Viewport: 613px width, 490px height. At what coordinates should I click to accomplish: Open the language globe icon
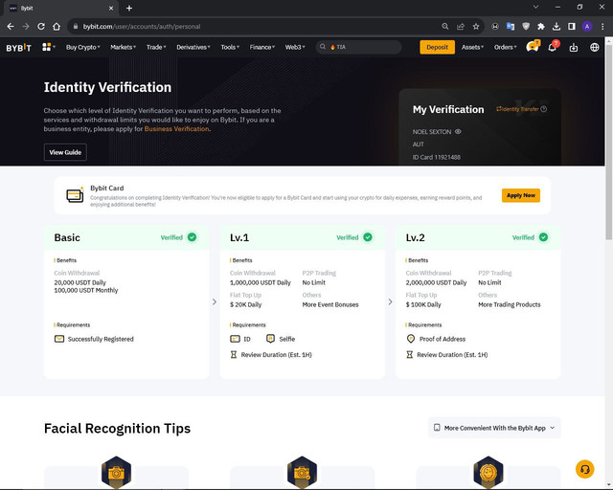(594, 47)
